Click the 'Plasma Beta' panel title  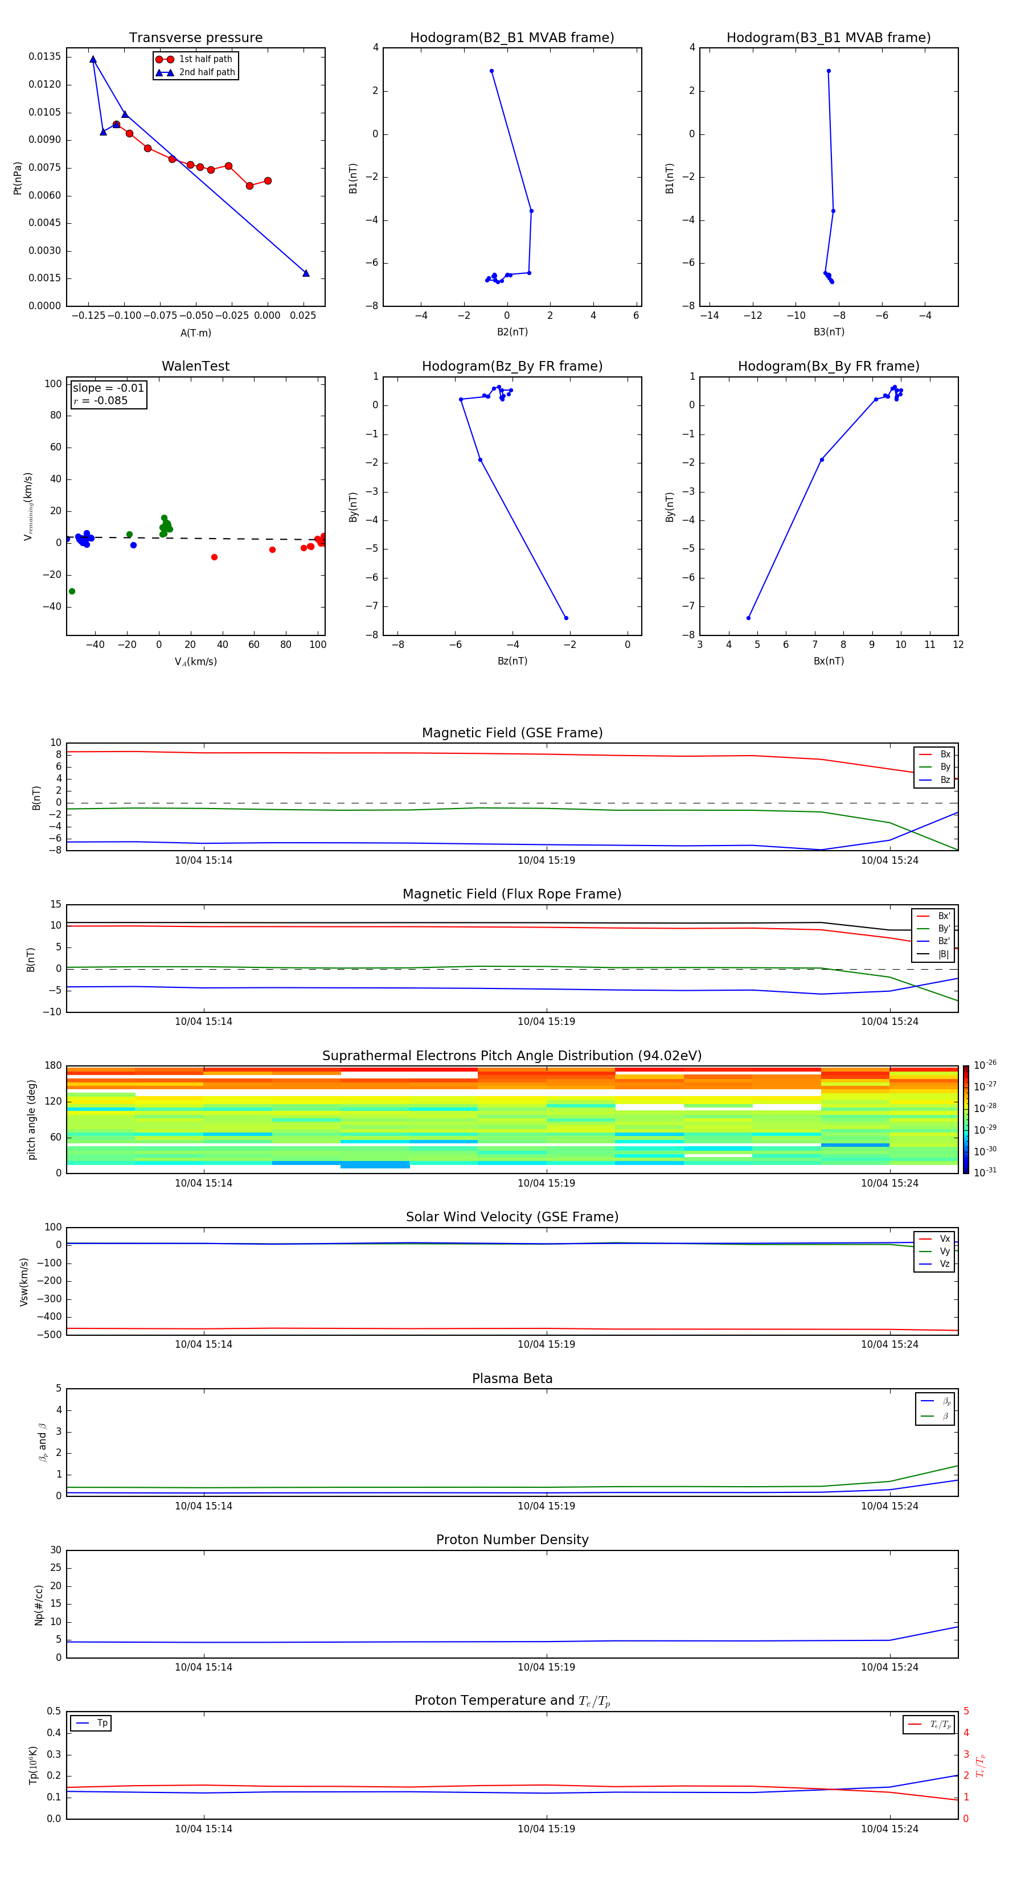512,1379
